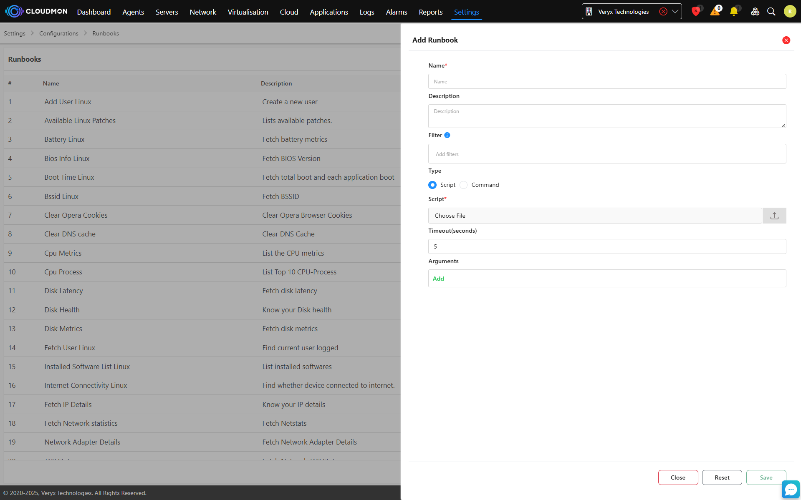801x500 pixels.
Task: Go to the Alarms menu
Action: 396,12
